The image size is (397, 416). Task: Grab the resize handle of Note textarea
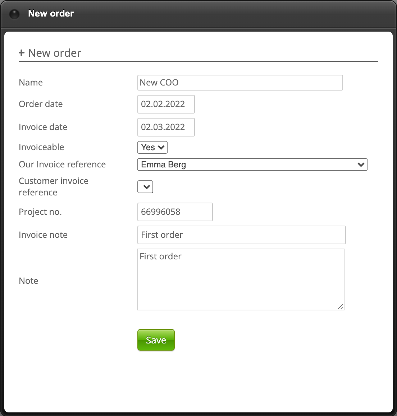340,306
